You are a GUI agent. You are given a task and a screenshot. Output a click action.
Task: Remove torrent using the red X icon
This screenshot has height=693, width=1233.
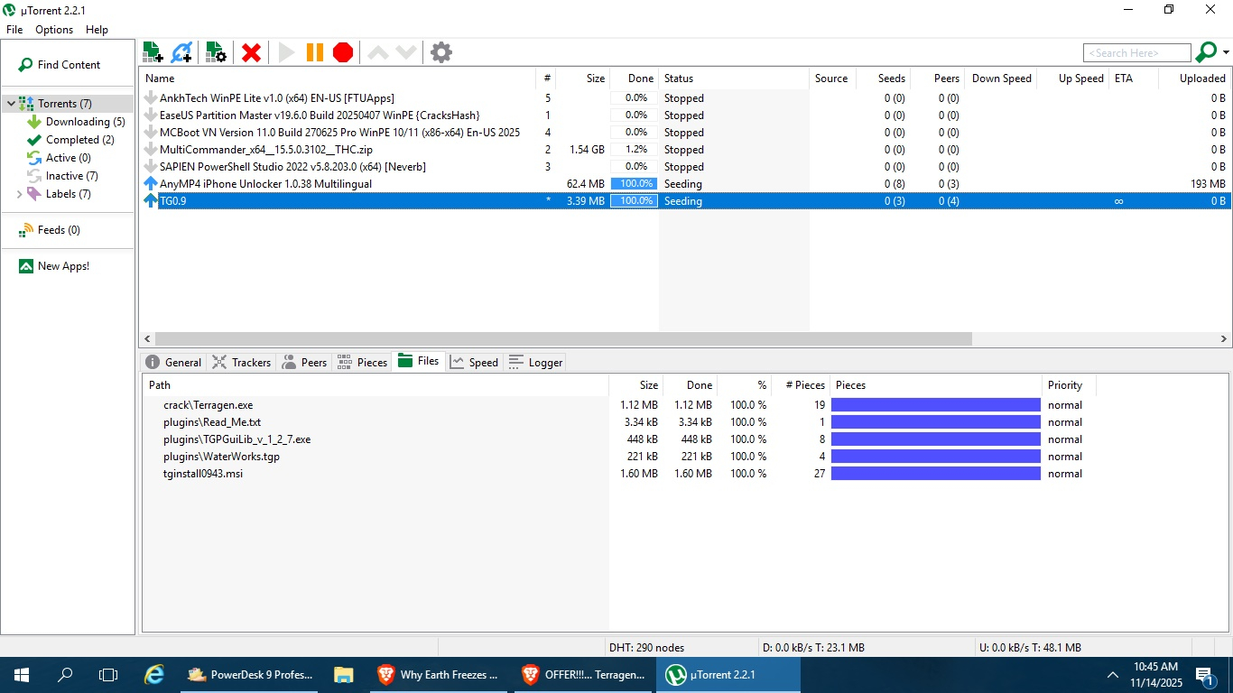point(252,52)
